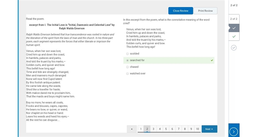Go to question 1 in pagination
This screenshot has height=137, width=260.
pyautogui.click(x=141, y=129)
